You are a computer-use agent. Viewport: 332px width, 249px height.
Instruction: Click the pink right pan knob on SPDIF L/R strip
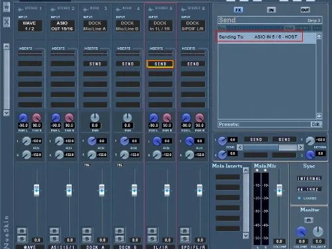tap(199, 118)
